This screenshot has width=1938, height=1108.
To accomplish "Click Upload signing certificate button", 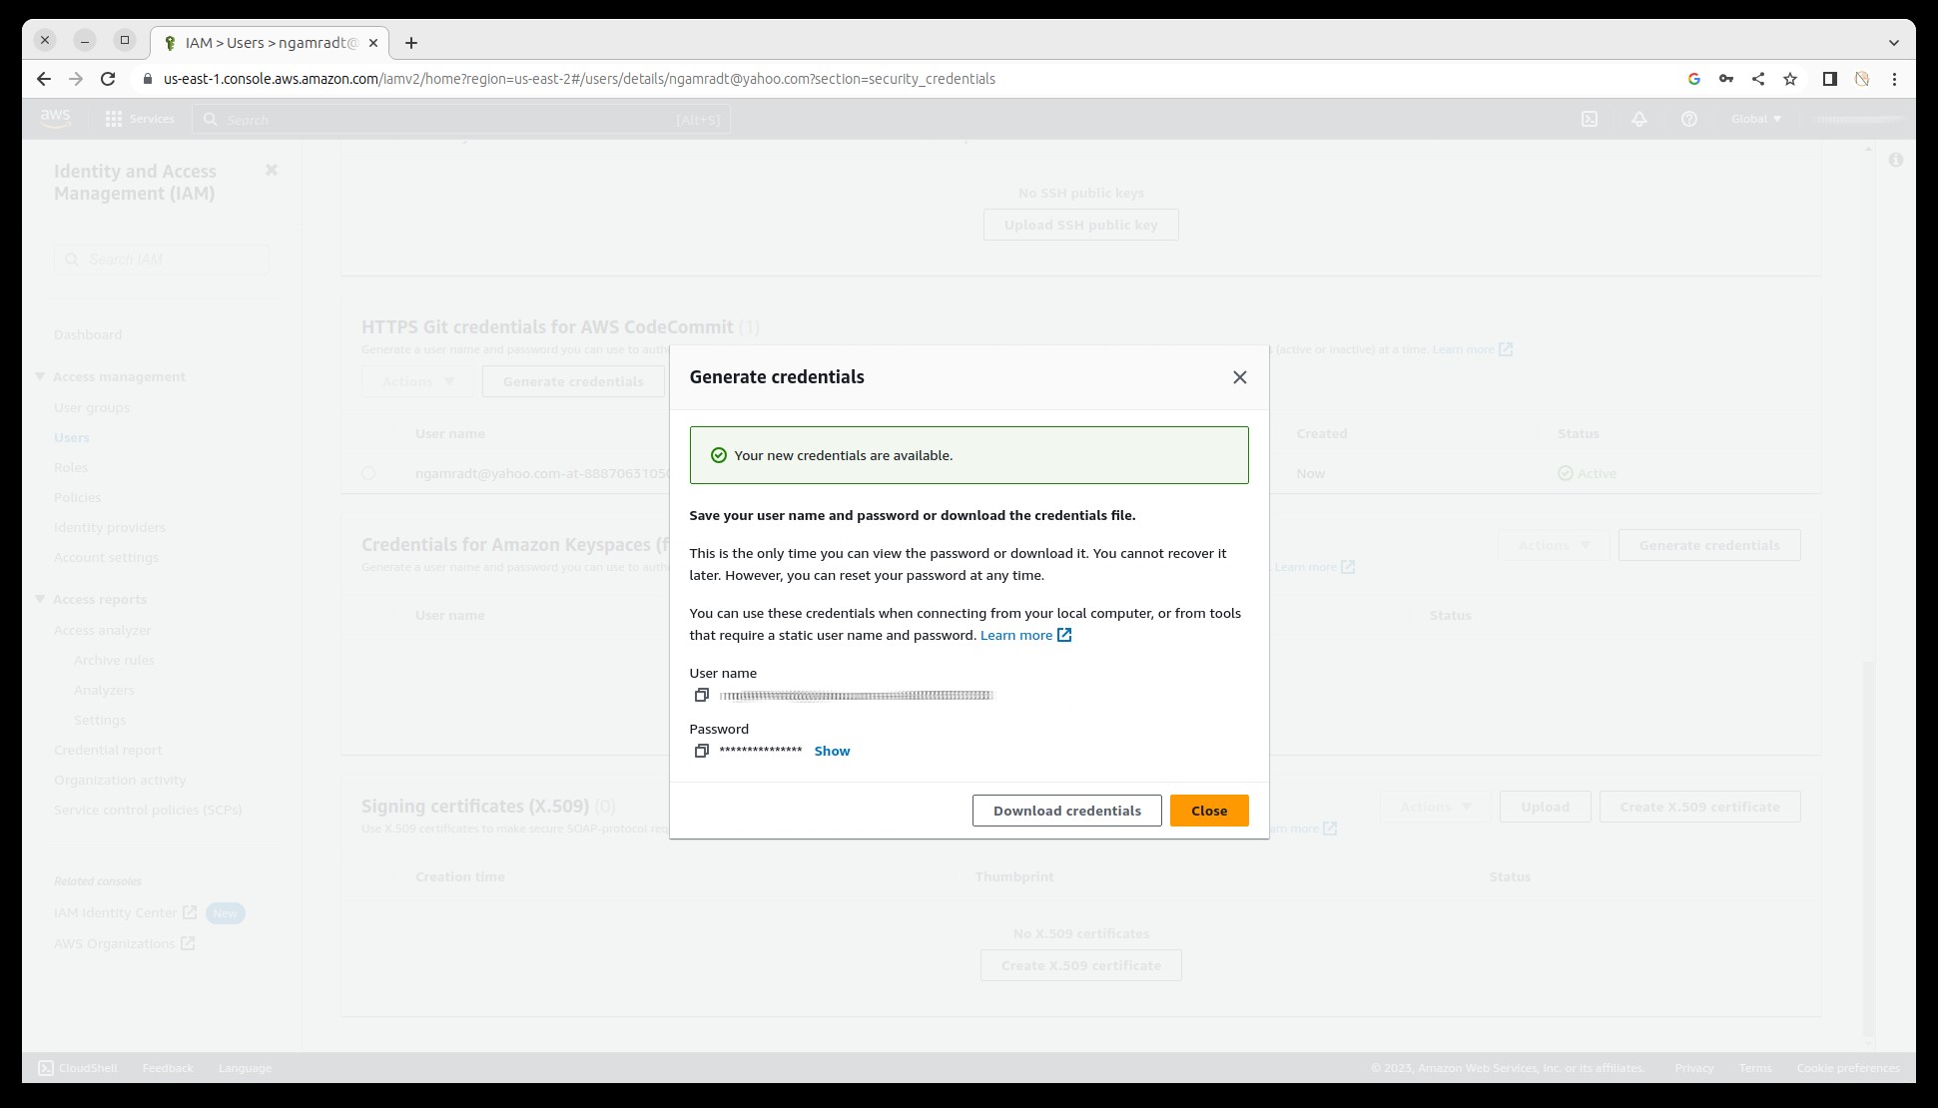I will (x=1545, y=807).
